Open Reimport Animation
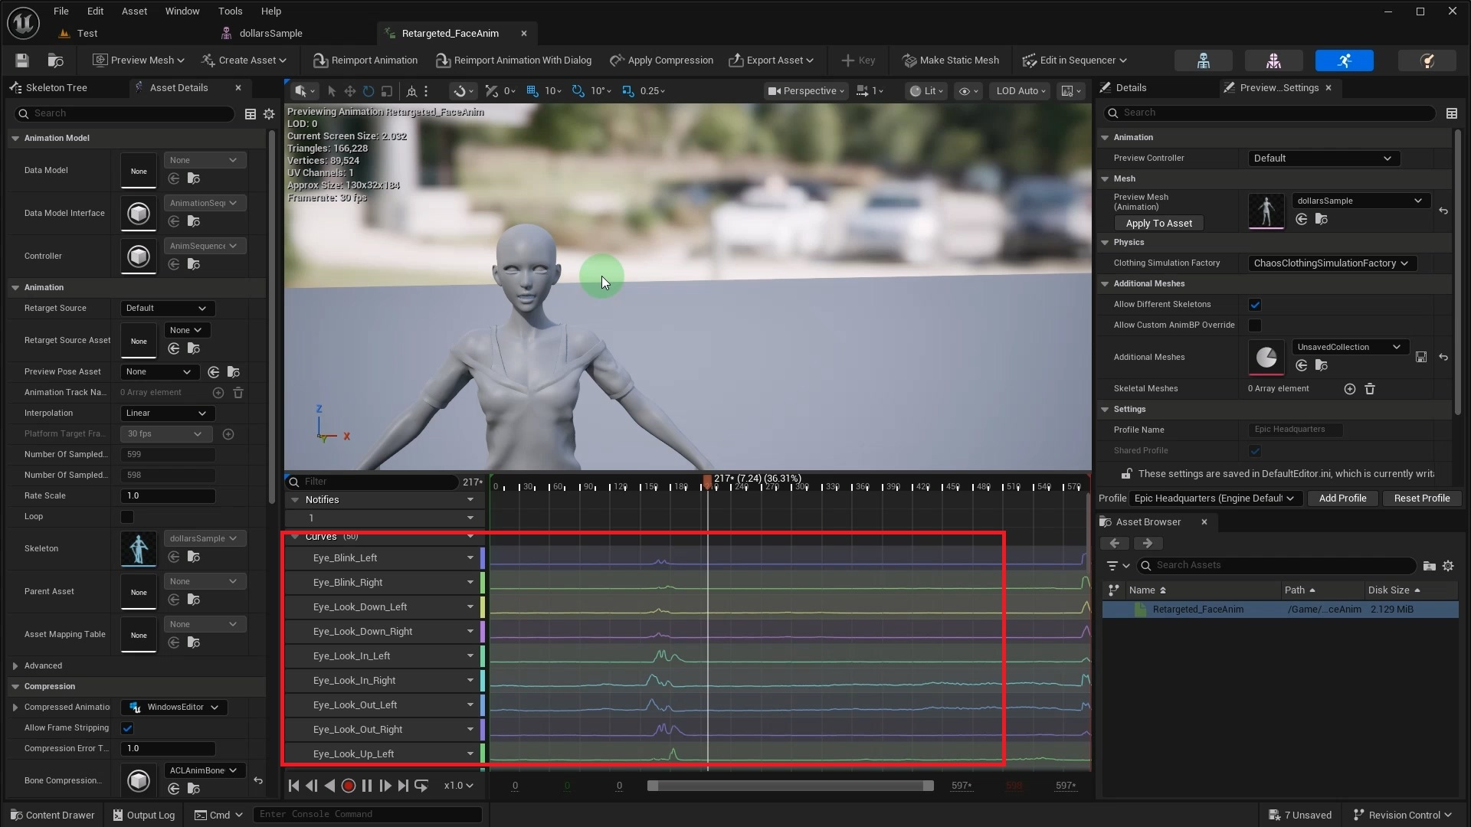1471x827 pixels. pyautogui.click(x=365, y=60)
